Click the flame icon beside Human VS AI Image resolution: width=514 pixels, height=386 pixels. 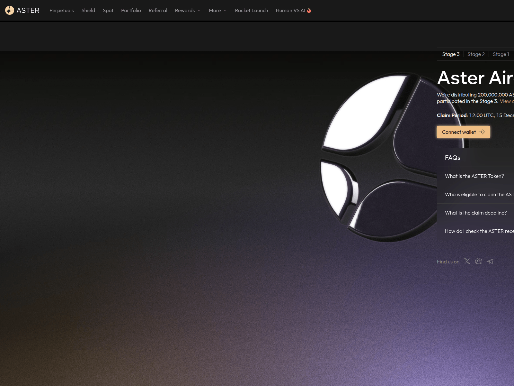click(x=309, y=10)
